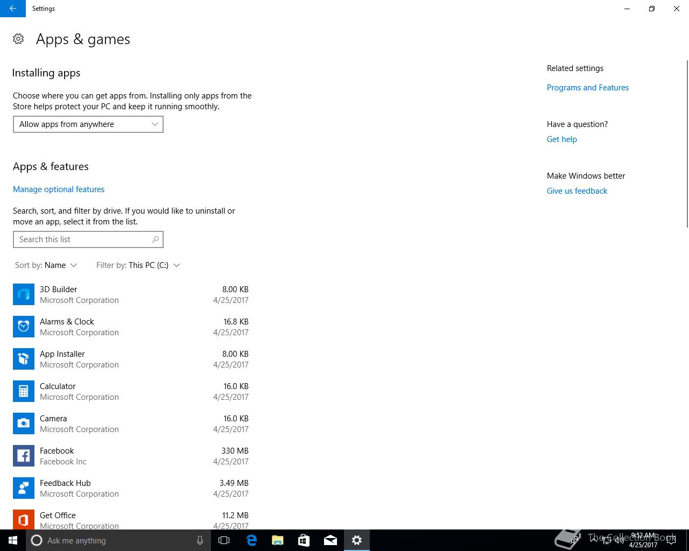Click Give us feedback link
The height and width of the screenshot is (551, 689).
tap(577, 191)
